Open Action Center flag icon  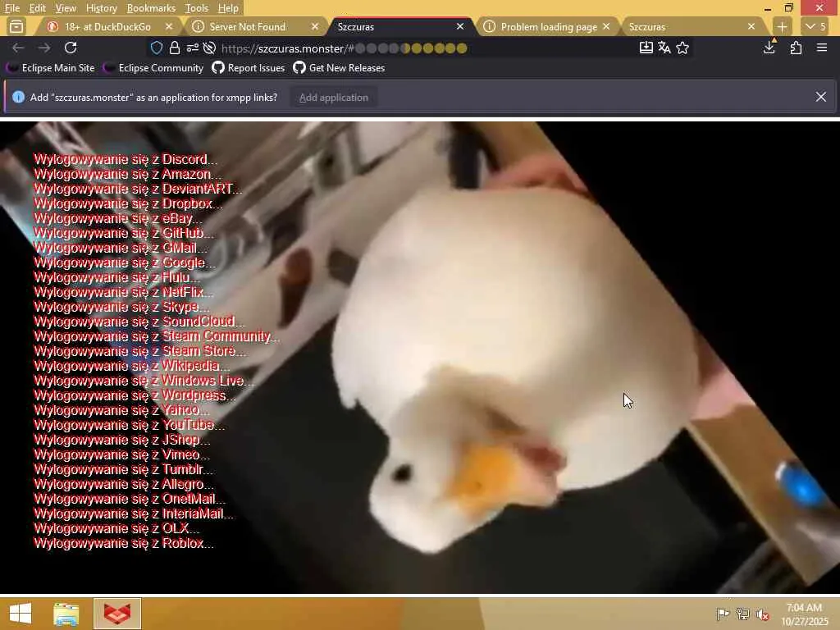[x=723, y=614]
